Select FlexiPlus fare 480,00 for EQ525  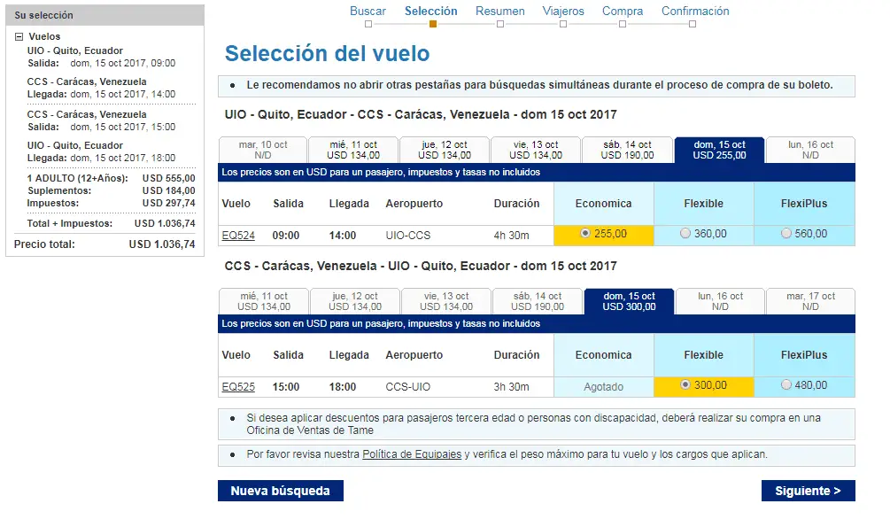point(786,384)
